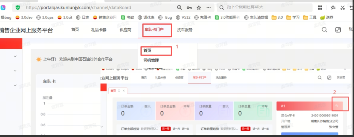
Task: Close the 首页 page tab
Action: (124, 90)
